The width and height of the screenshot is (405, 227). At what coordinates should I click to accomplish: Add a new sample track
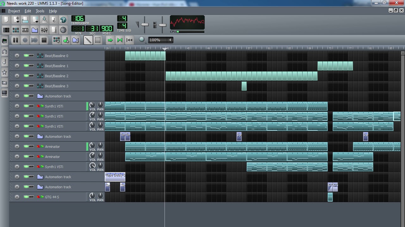[x=66, y=40]
